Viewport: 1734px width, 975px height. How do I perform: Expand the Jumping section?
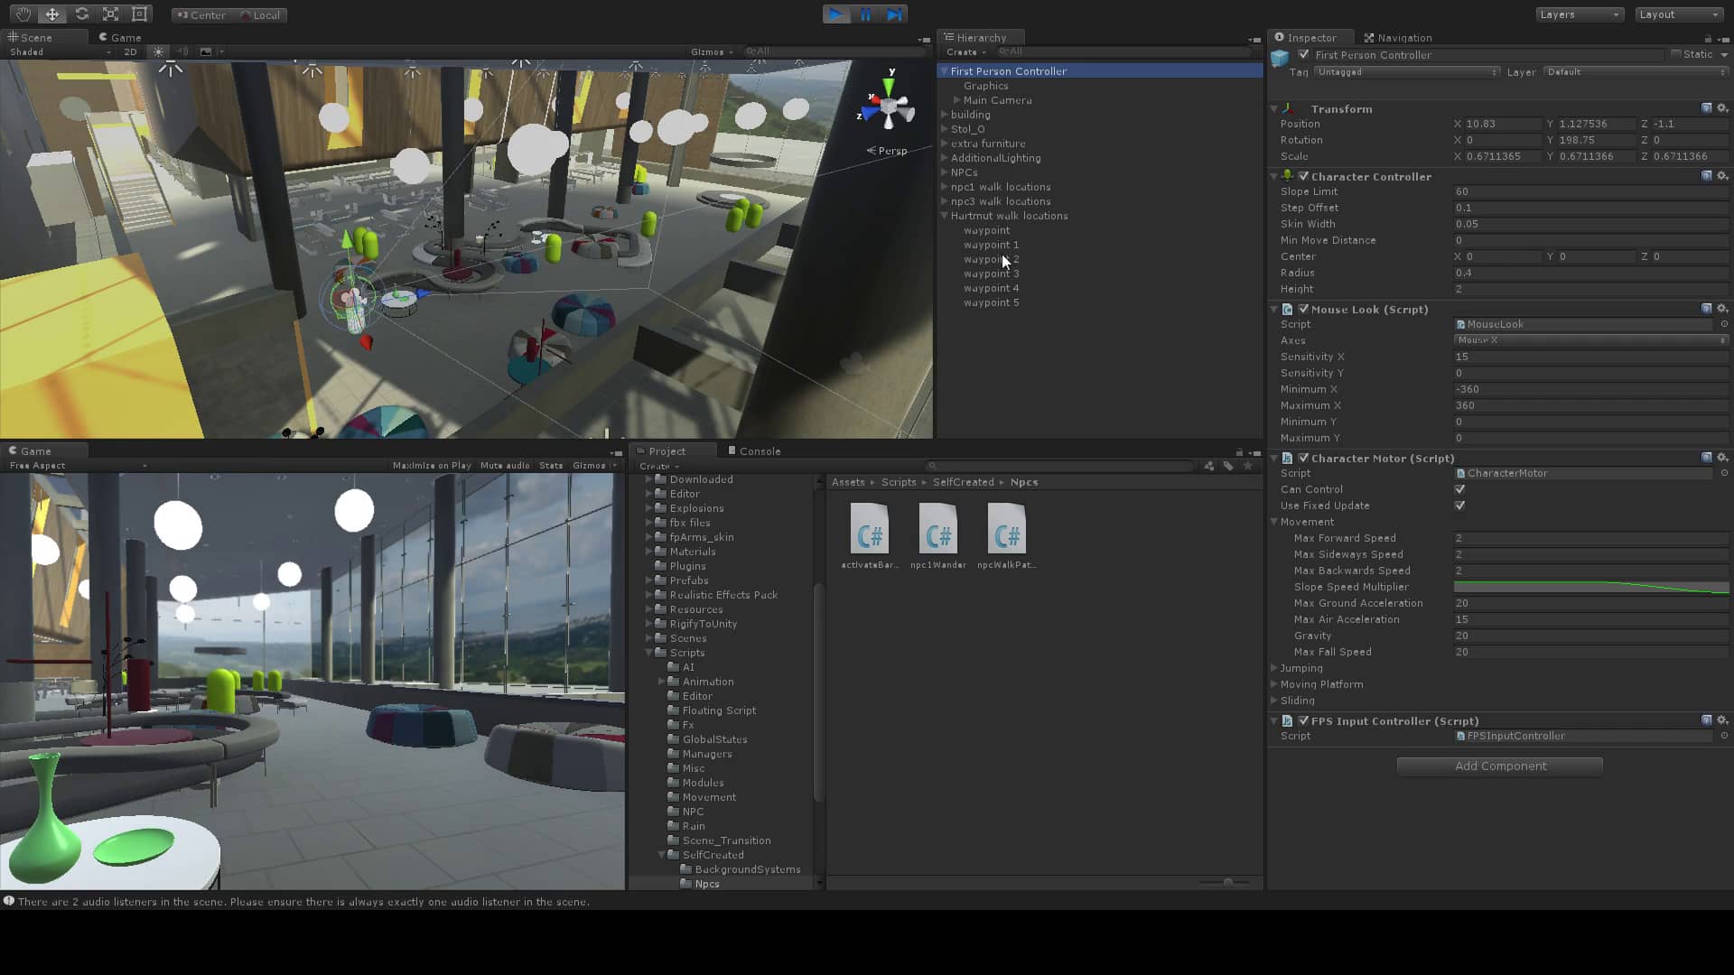[1274, 668]
